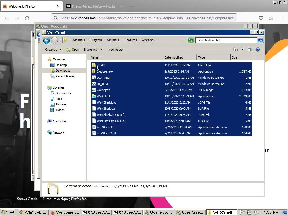
Task: Change view using the views icon
Action: 236,49
